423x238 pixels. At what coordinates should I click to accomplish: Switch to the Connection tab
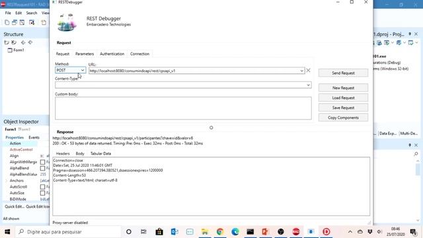click(139, 54)
